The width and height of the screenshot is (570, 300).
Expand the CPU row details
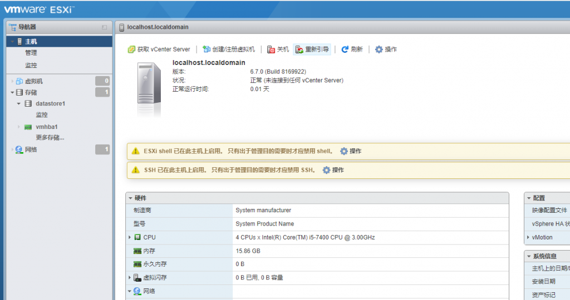point(129,237)
